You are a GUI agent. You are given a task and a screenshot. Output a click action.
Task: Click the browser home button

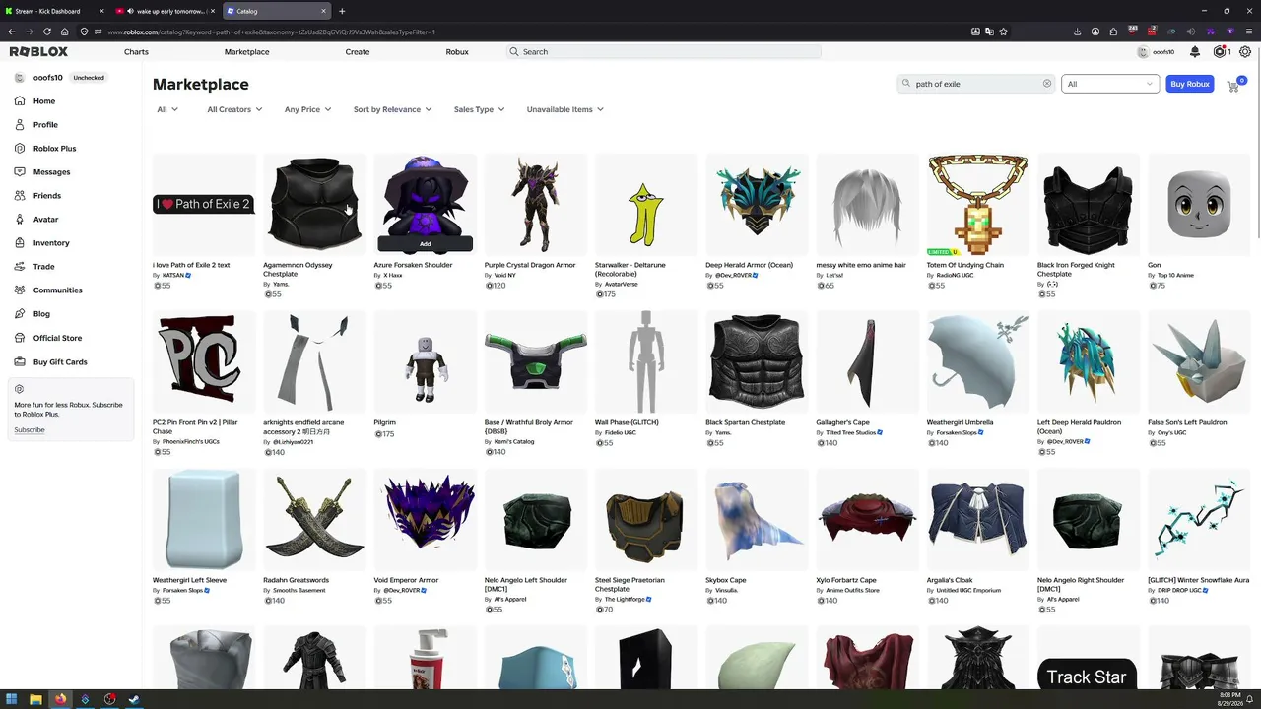point(64,32)
